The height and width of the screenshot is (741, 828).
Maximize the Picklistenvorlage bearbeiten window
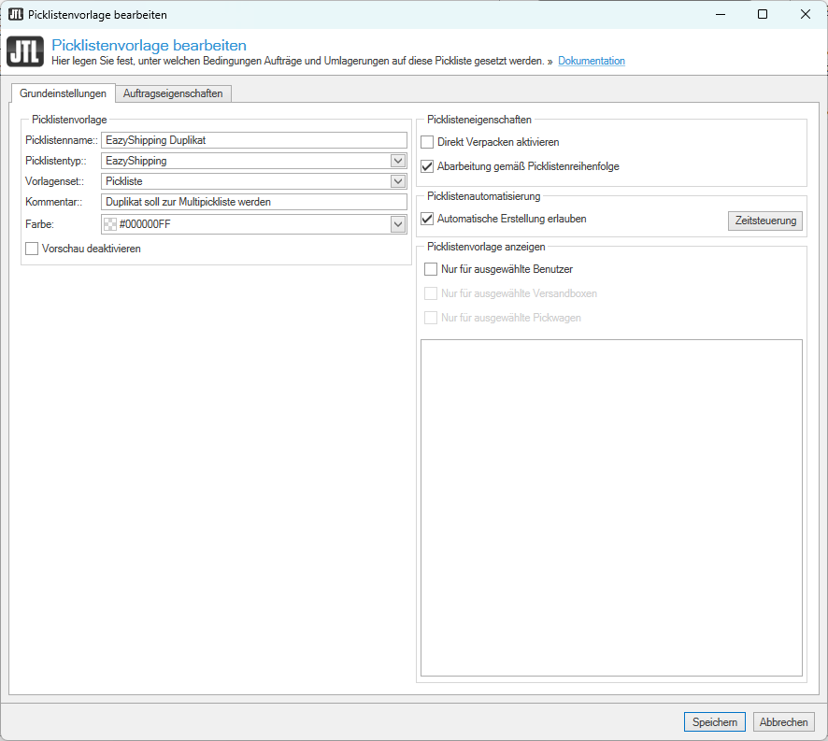point(763,14)
